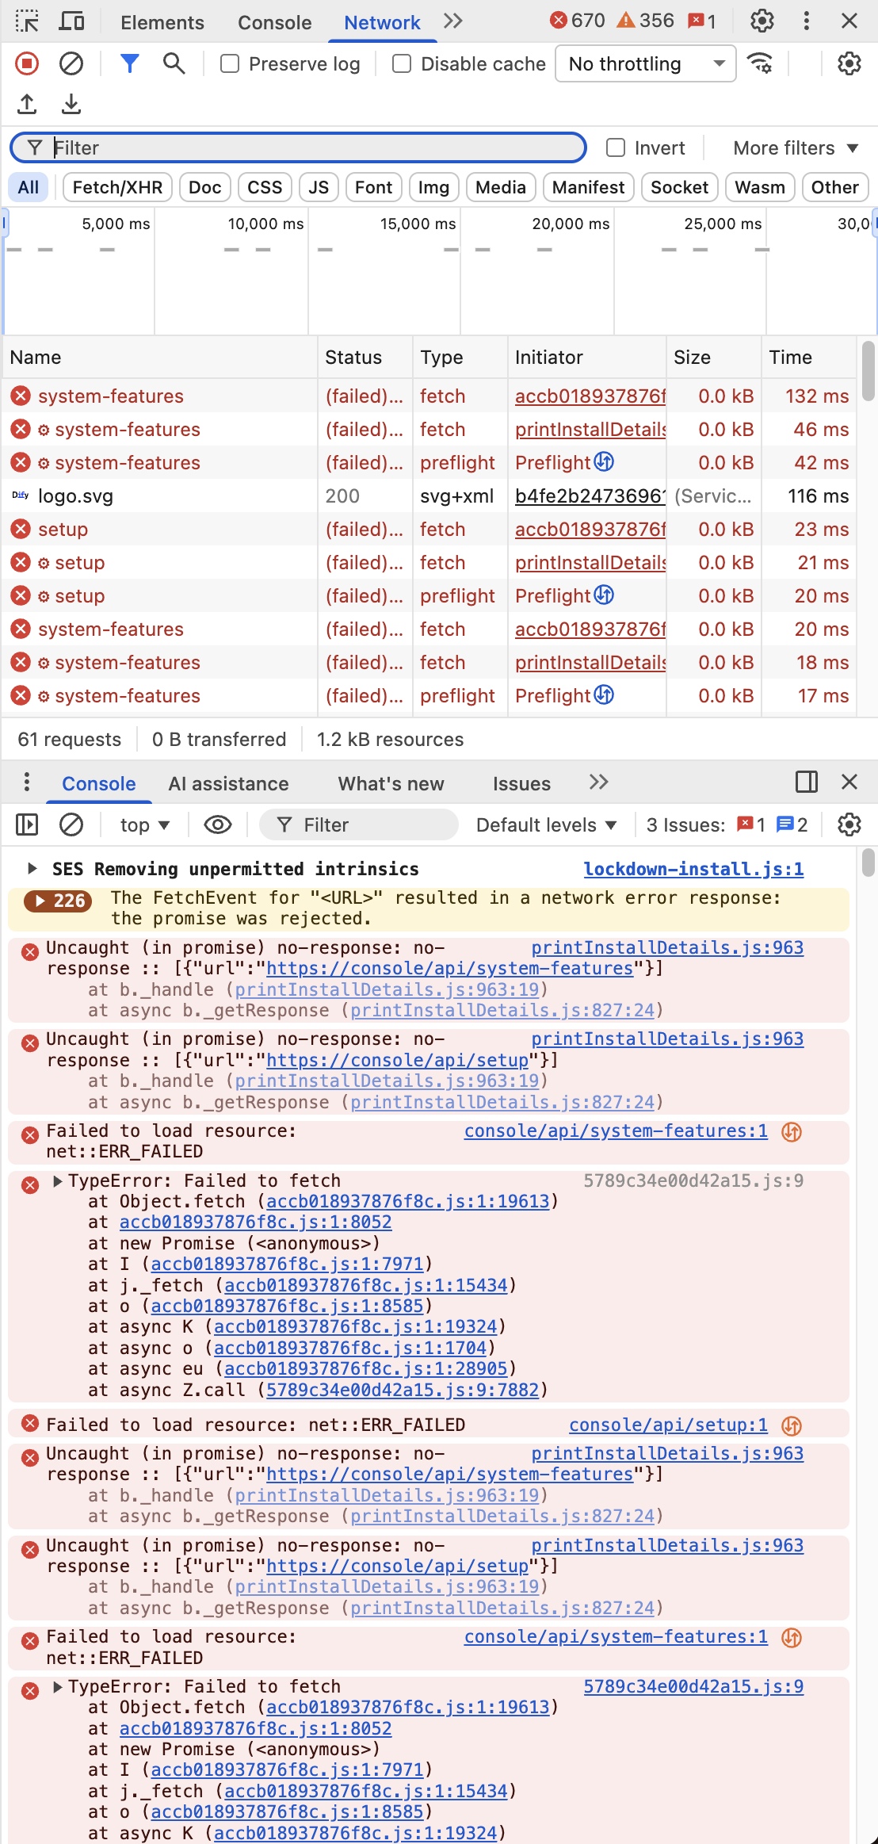The height and width of the screenshot is (1844, 878).
Task: Enable Preserve log checkbox
Action: 230,63
